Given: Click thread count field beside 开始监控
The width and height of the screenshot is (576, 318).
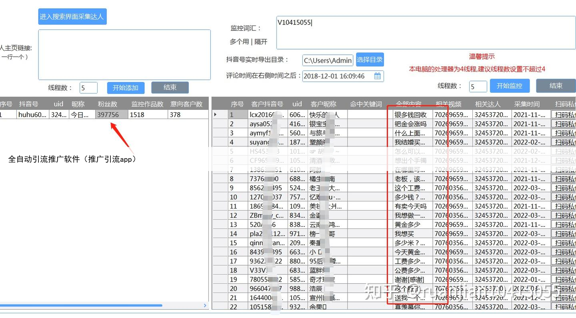Looking at the screenshot, I should [478, 86].
